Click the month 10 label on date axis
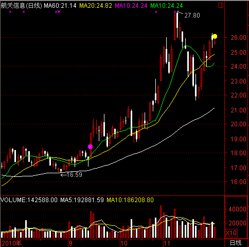249x247 pixels. (x=123, y=243)
